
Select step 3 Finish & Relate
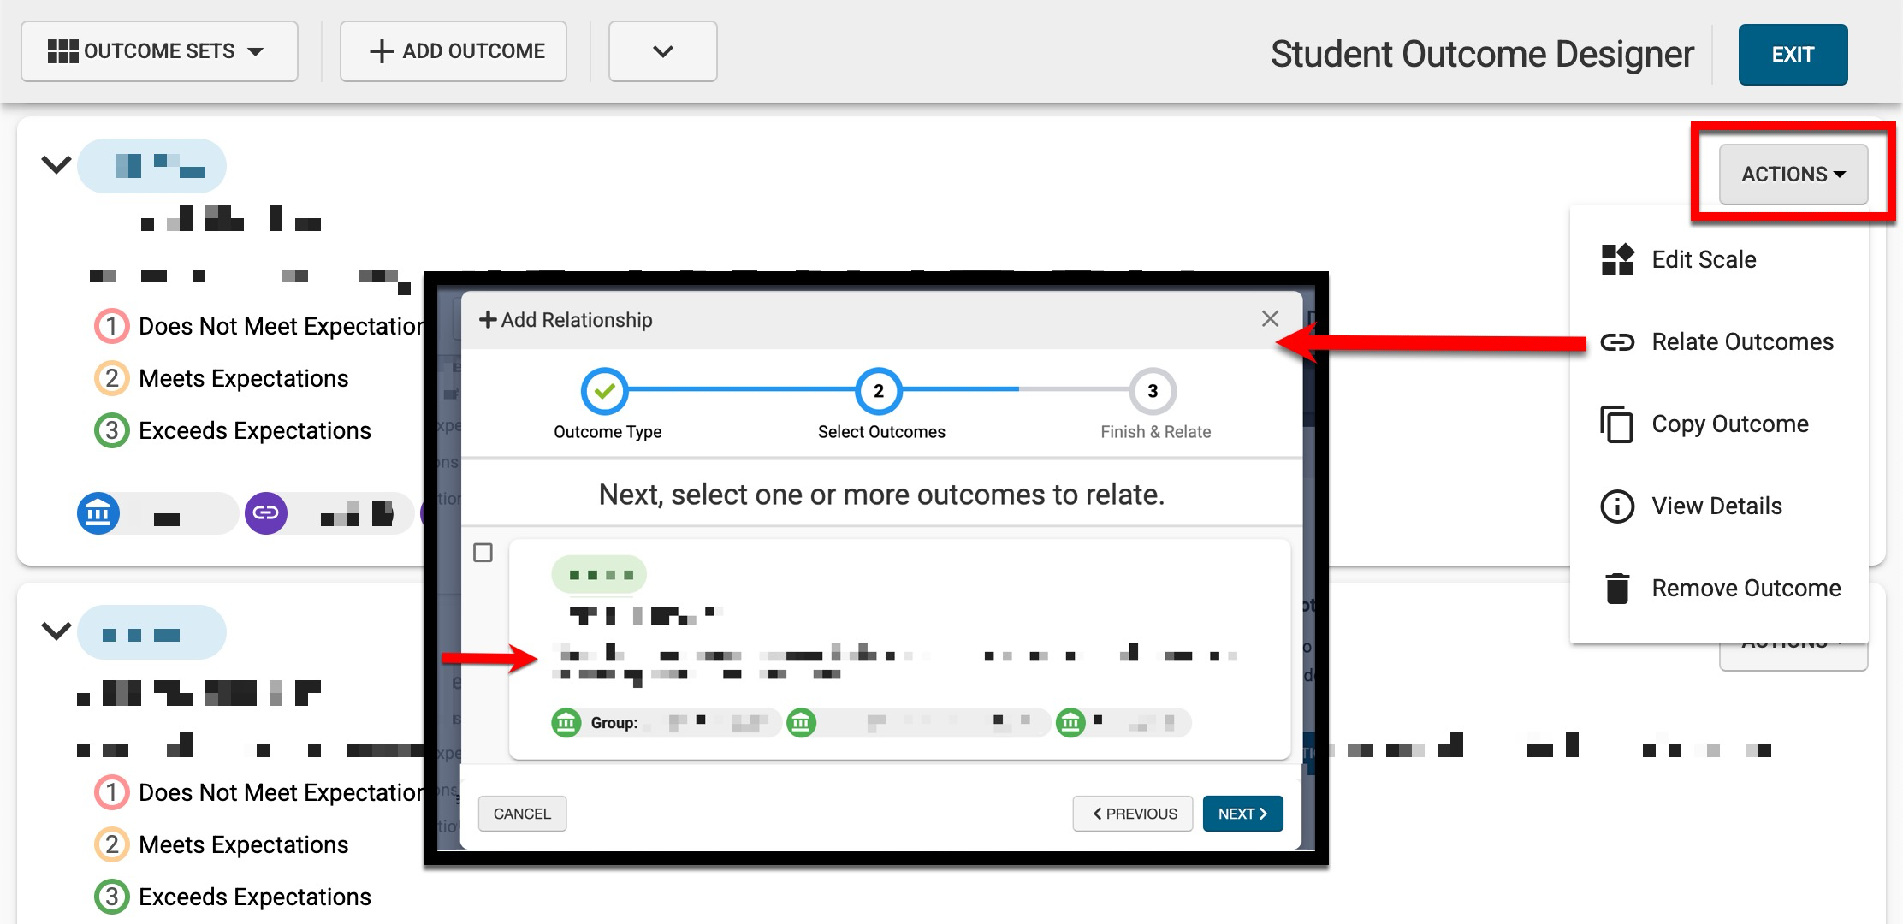tap(1153, 391)
